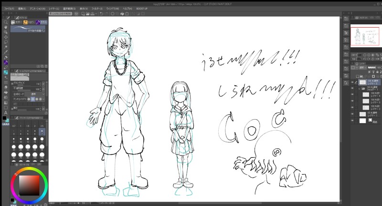Open the フィルター(I) menu
Image resolution: width=382 pixels, height=206 pixels.
(x=97, y=9)
